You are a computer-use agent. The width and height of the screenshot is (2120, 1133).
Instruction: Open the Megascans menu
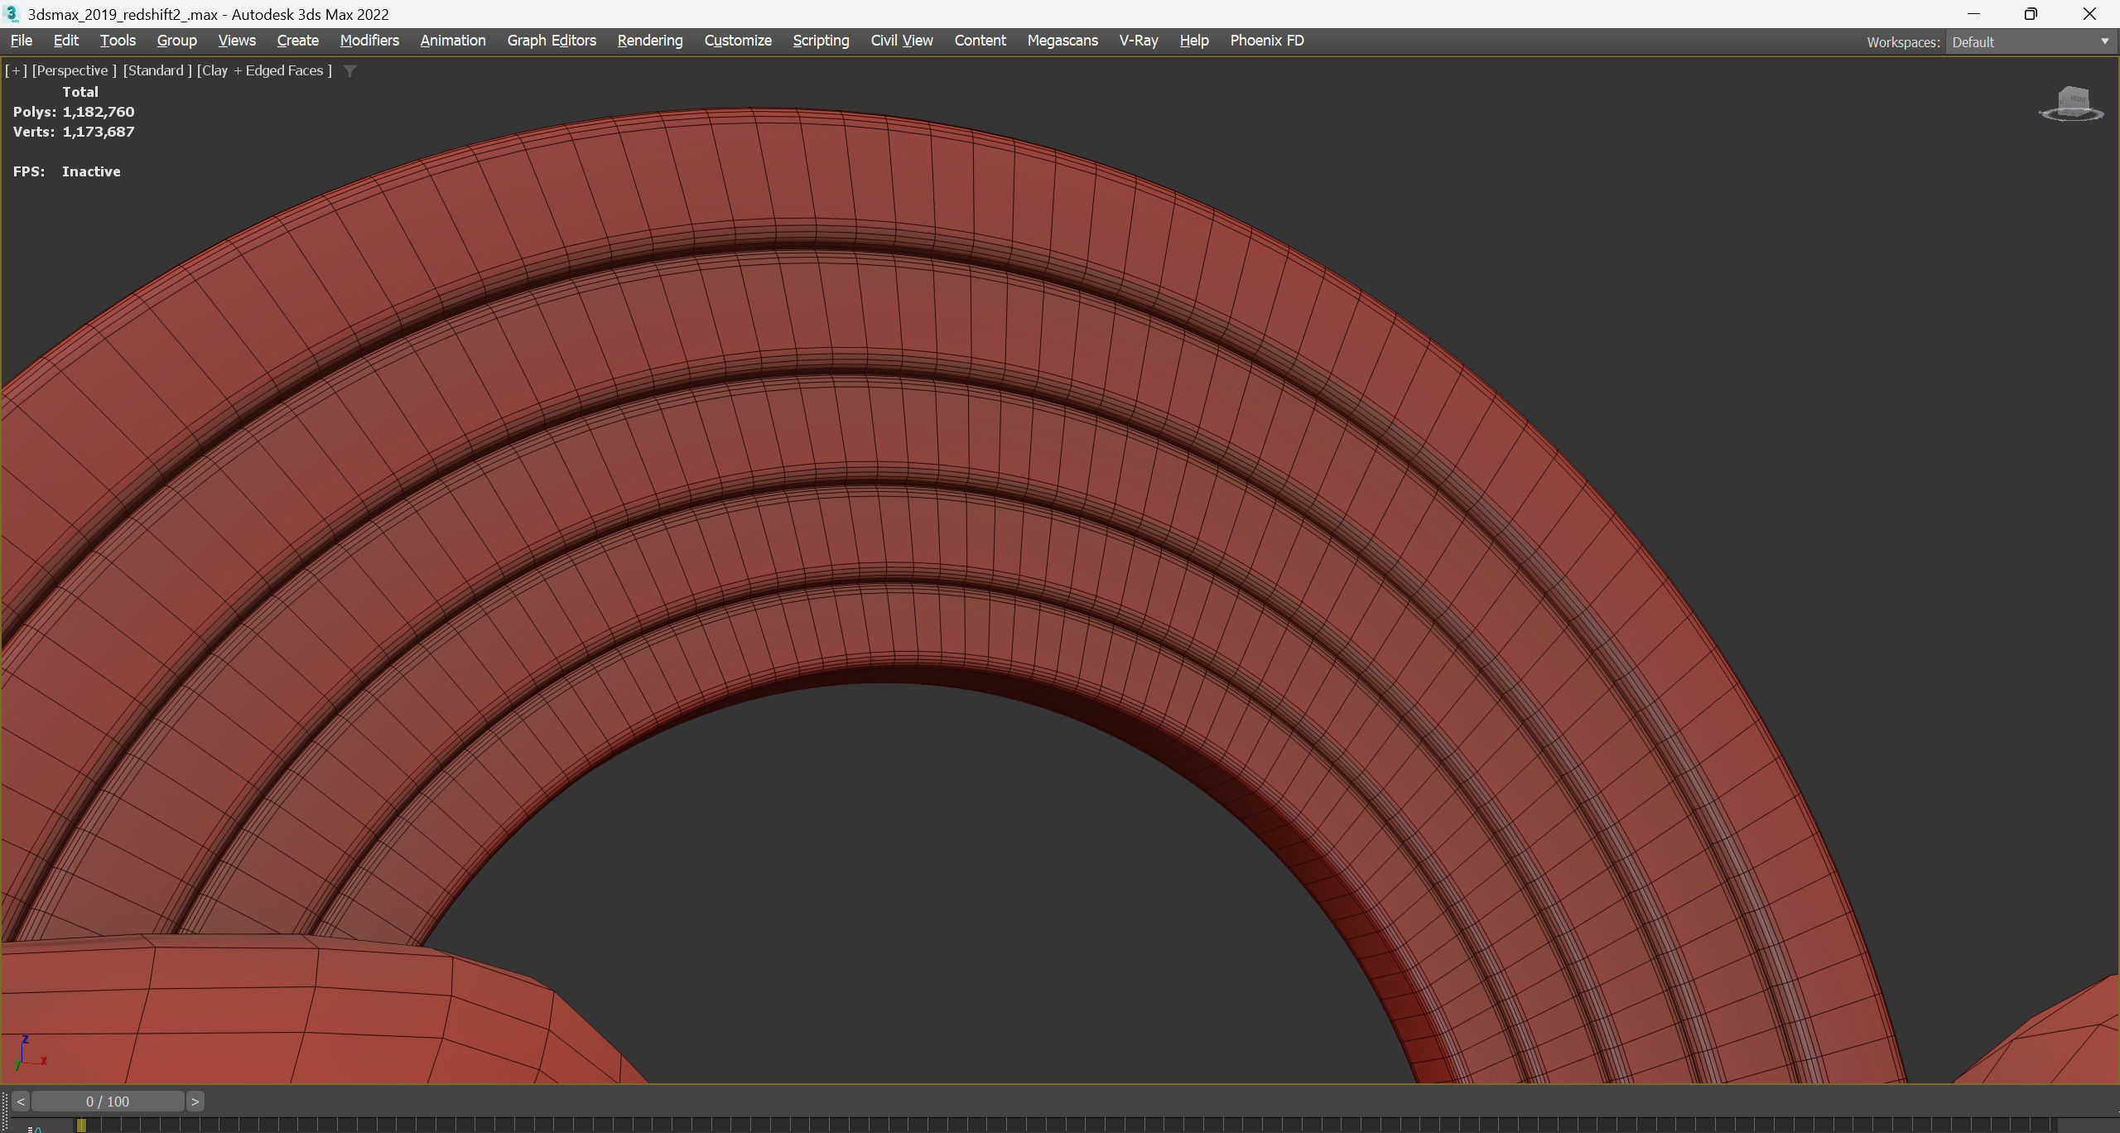coord(1062,41)
